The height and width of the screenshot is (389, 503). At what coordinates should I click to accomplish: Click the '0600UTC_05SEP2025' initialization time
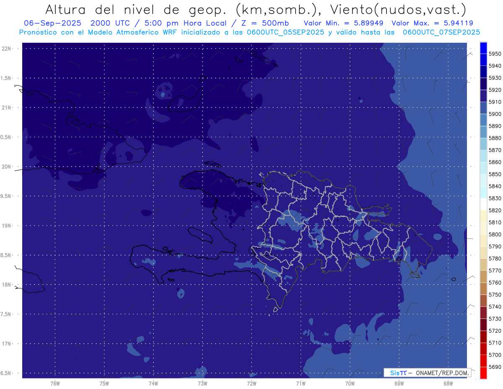pos(285,32)
